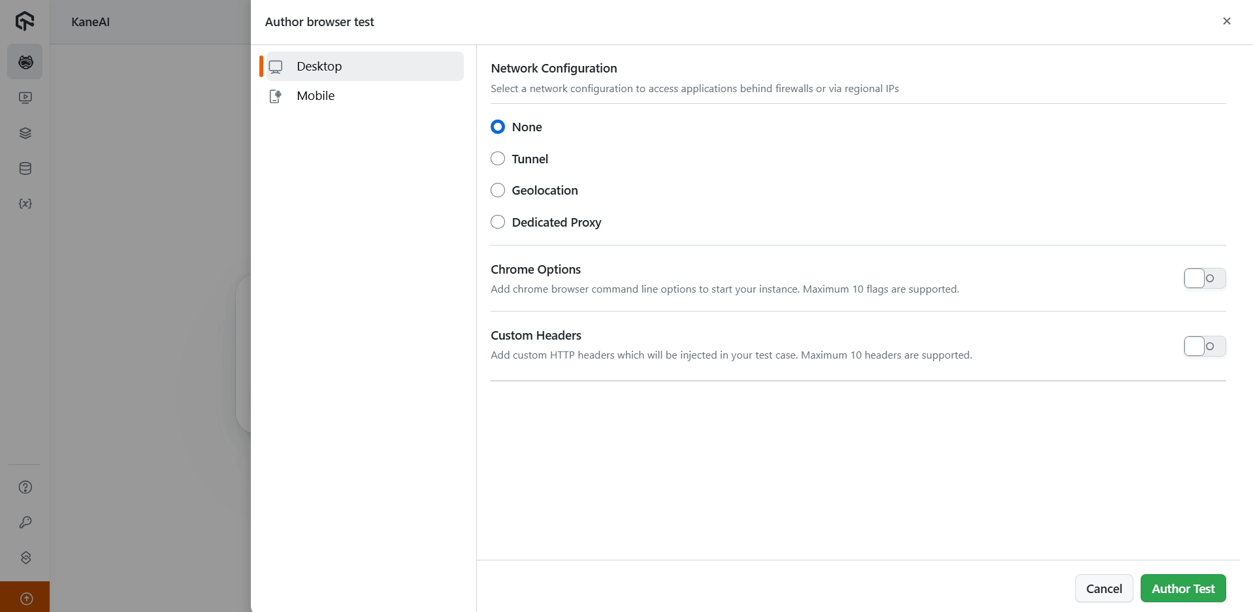This screenshot has width=1253, height=612.
Task: Enable the Chrome Options toggle
Action: pyautogui.click(x=1203, y=278)
